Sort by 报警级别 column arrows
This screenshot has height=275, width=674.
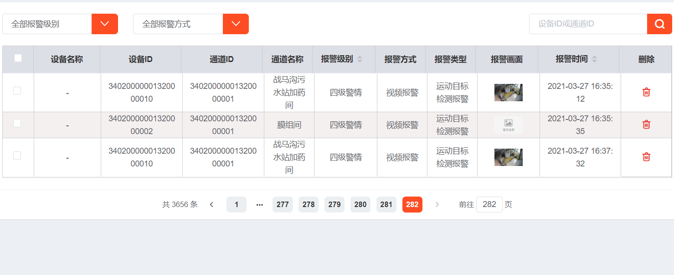pos(360,59)
